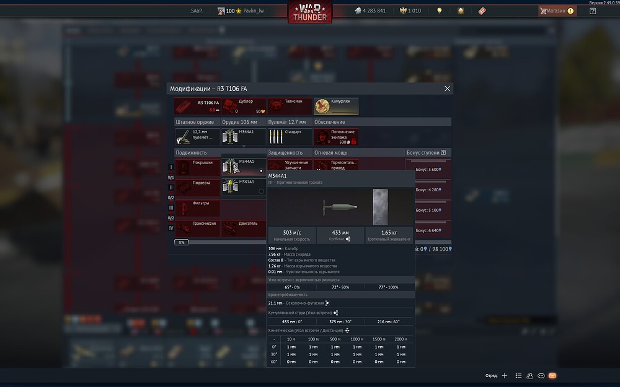Select the M361A1 shell radio button
The width and height of the screenshot is (620, 387).
point(261,191)
